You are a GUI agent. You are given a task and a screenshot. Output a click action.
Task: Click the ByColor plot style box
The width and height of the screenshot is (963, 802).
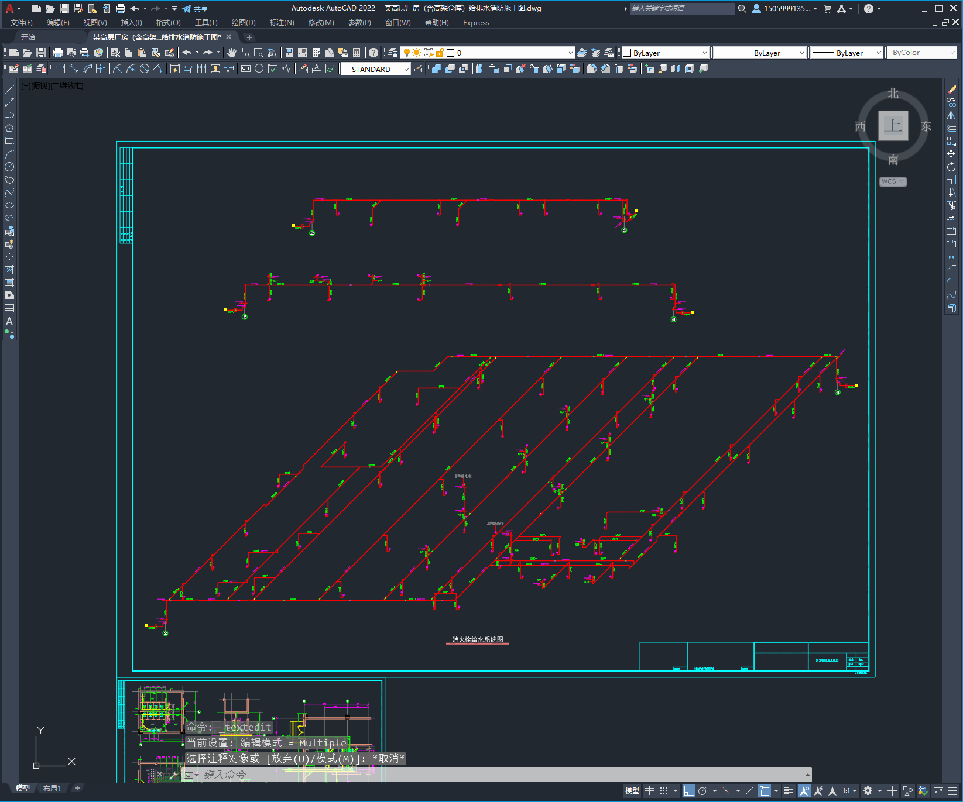(x=922, y=53)
